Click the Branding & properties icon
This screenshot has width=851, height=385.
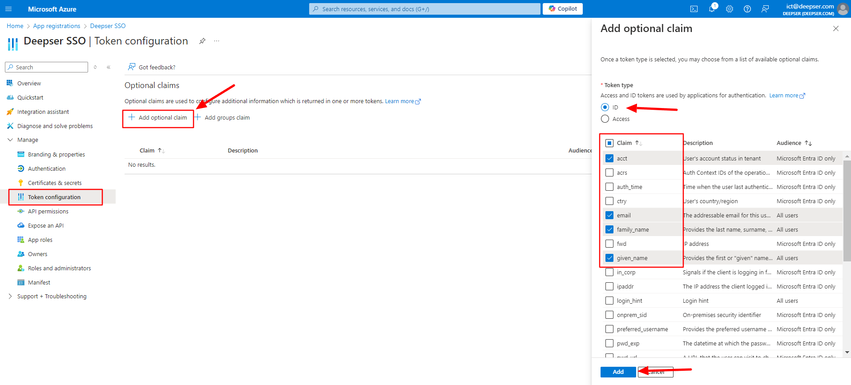20,154
